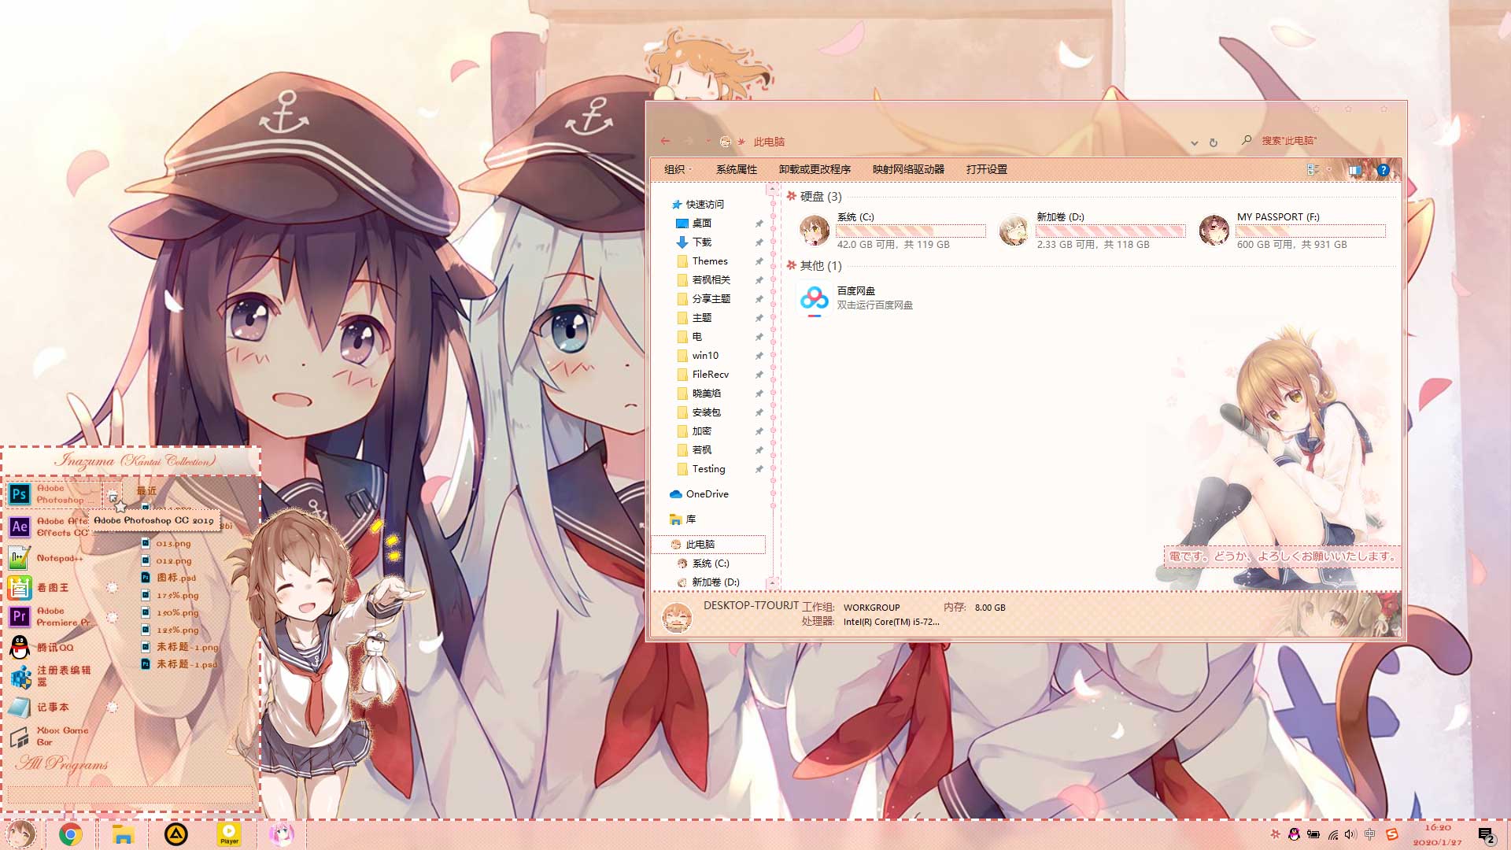Click 打开设置 command
The width and height of the screenshot is (1511, 850).
pyautogui.click(x=986, y=169)
